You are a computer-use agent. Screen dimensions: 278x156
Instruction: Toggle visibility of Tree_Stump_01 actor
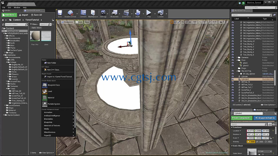click(232, 41)
